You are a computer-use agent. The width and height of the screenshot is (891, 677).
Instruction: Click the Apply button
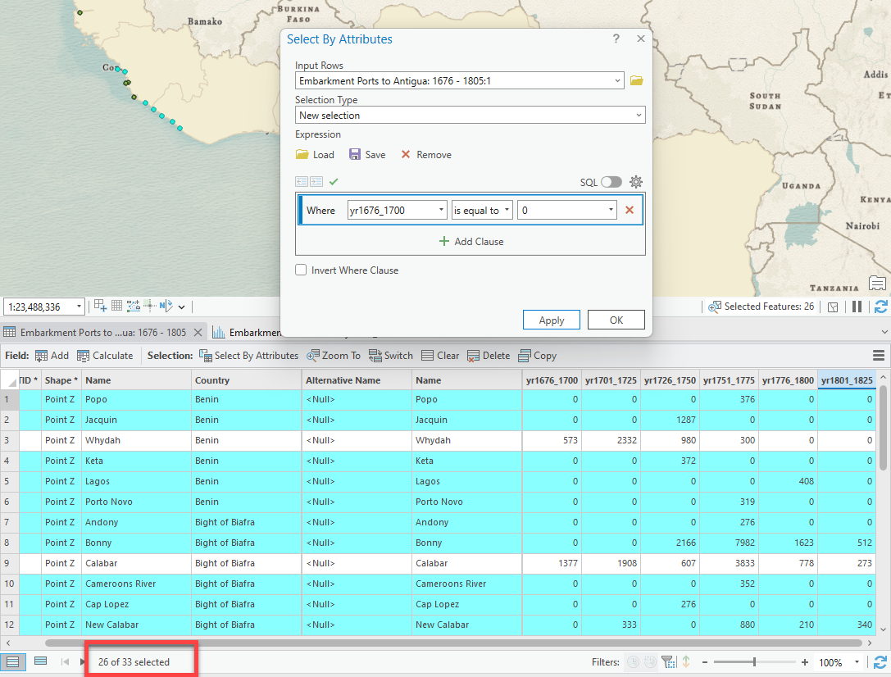tap(551, 320)
